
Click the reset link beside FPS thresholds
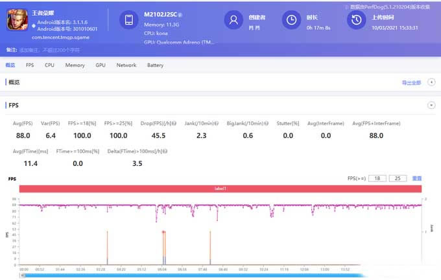click(x=417, y=178)
